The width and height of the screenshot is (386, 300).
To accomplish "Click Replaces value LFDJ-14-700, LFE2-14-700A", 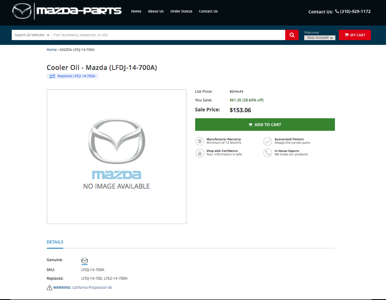I will (104, 278).
